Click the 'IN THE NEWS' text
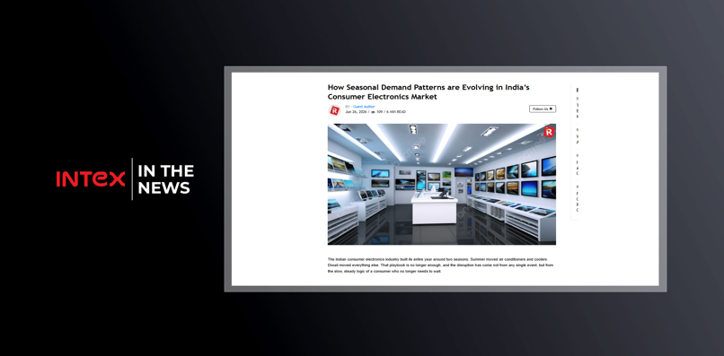 click(165, 179)
